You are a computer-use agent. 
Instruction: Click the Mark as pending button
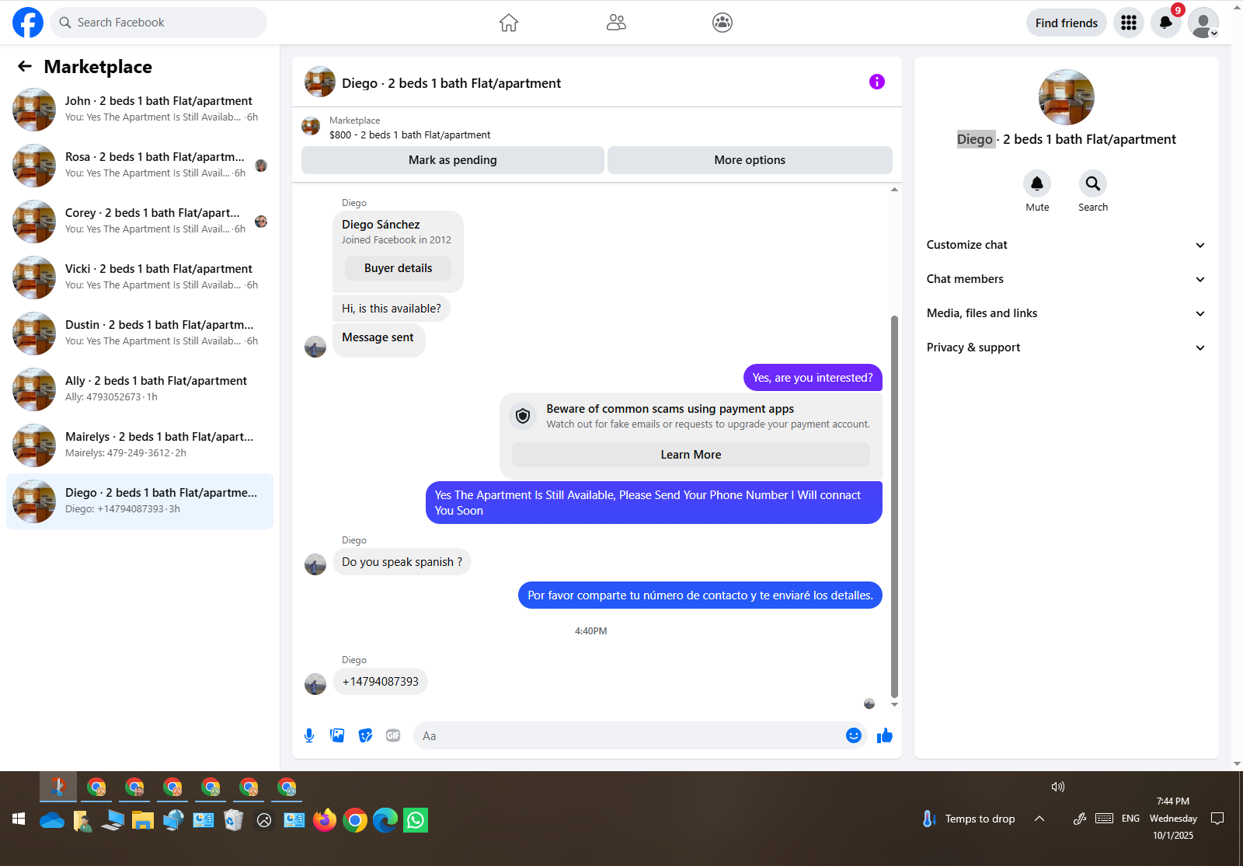point(453,160)
